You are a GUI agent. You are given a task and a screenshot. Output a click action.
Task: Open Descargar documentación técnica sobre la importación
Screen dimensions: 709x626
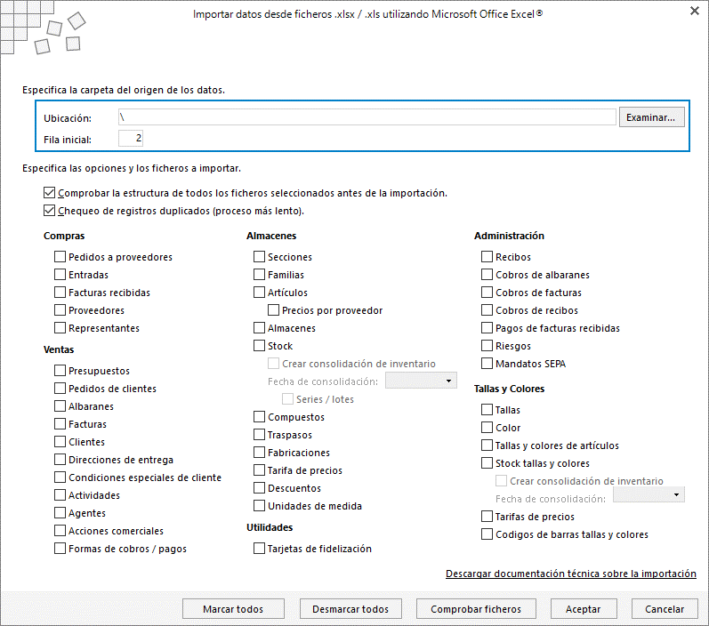pyautogui.click(x=570, y=574)
